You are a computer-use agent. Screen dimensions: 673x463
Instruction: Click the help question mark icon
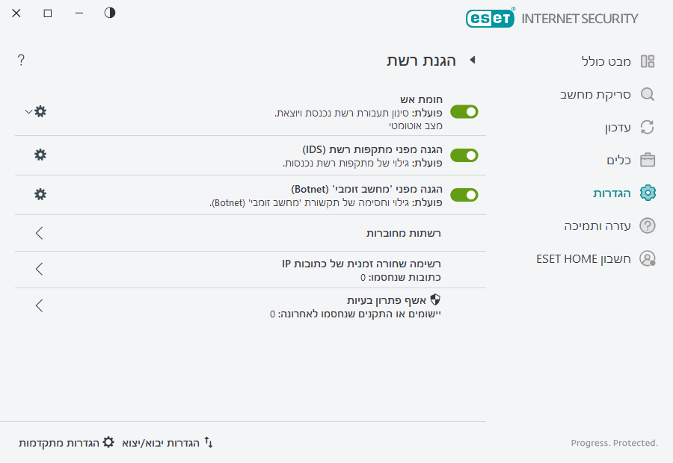21,60
